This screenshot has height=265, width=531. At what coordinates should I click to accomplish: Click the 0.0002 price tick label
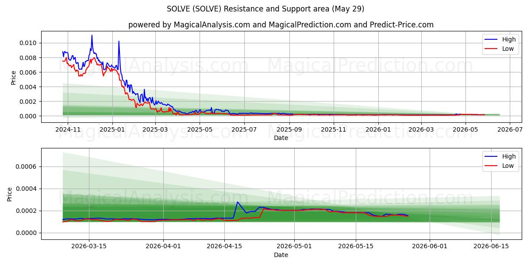point(27,211)
